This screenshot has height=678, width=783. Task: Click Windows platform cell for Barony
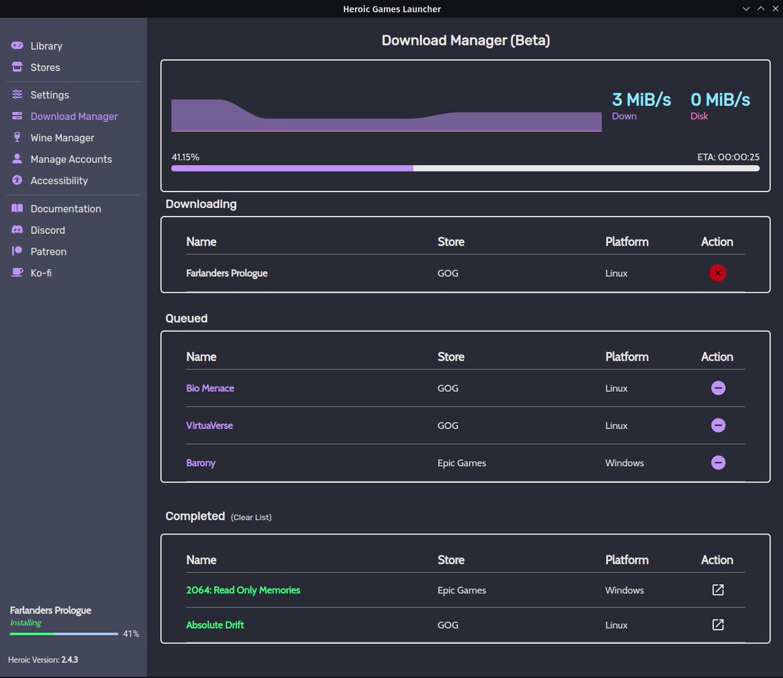[624, 463]
